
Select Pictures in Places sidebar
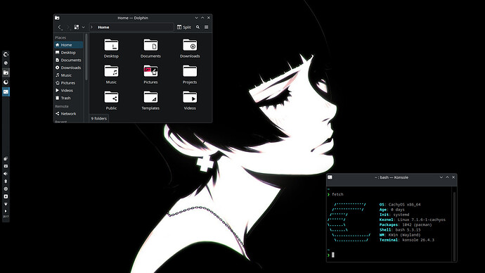(68, 83)
